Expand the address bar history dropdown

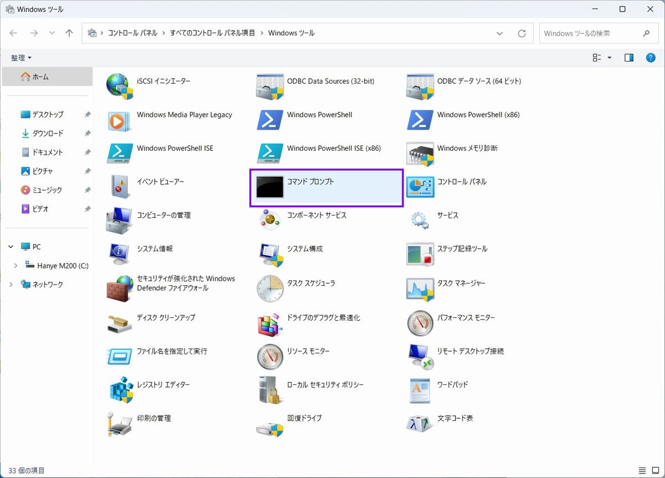point(500,33)
